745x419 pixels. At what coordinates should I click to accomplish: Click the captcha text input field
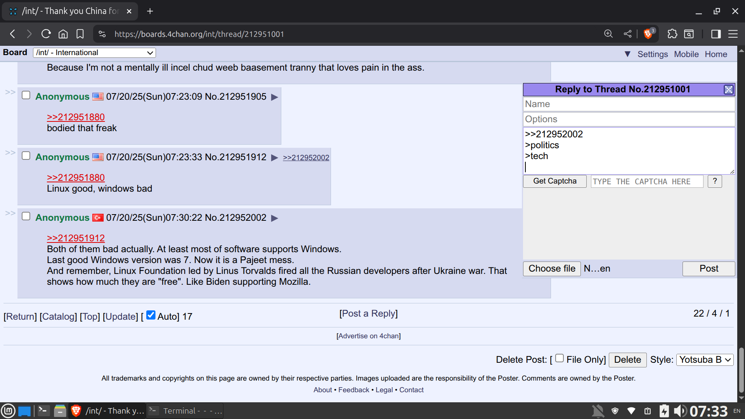click(x=647, y=182)
